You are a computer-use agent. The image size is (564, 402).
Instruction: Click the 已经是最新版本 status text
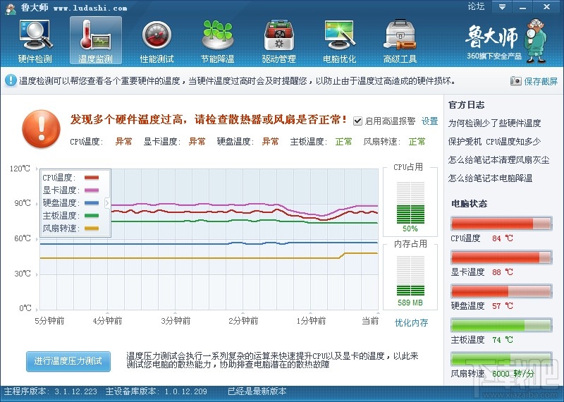tap(257, 391)
